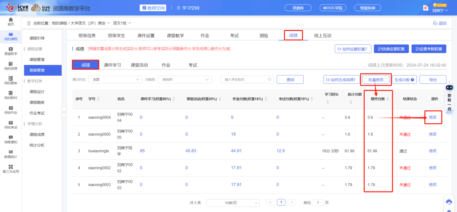Click 返回 to go back
The width and height of the screenshot is (457, 212).
click(x=440, y=23)
